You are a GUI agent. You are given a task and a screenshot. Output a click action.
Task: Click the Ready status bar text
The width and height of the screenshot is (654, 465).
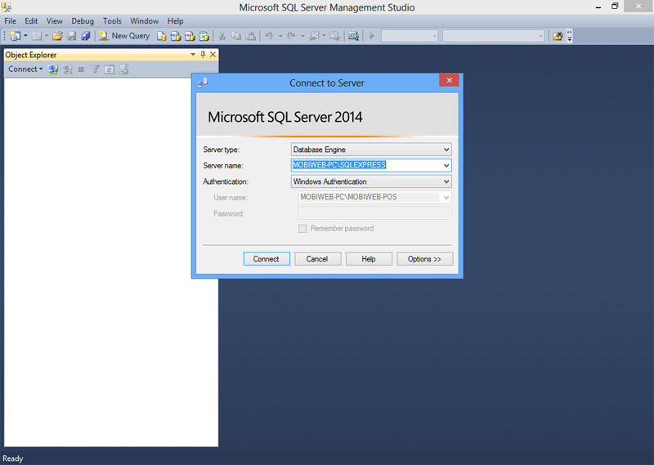[x=13, y=458]
